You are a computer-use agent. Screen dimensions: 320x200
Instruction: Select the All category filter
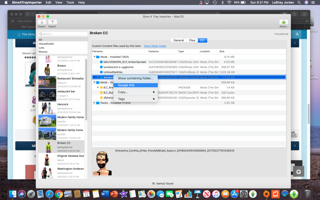point(63,40)
